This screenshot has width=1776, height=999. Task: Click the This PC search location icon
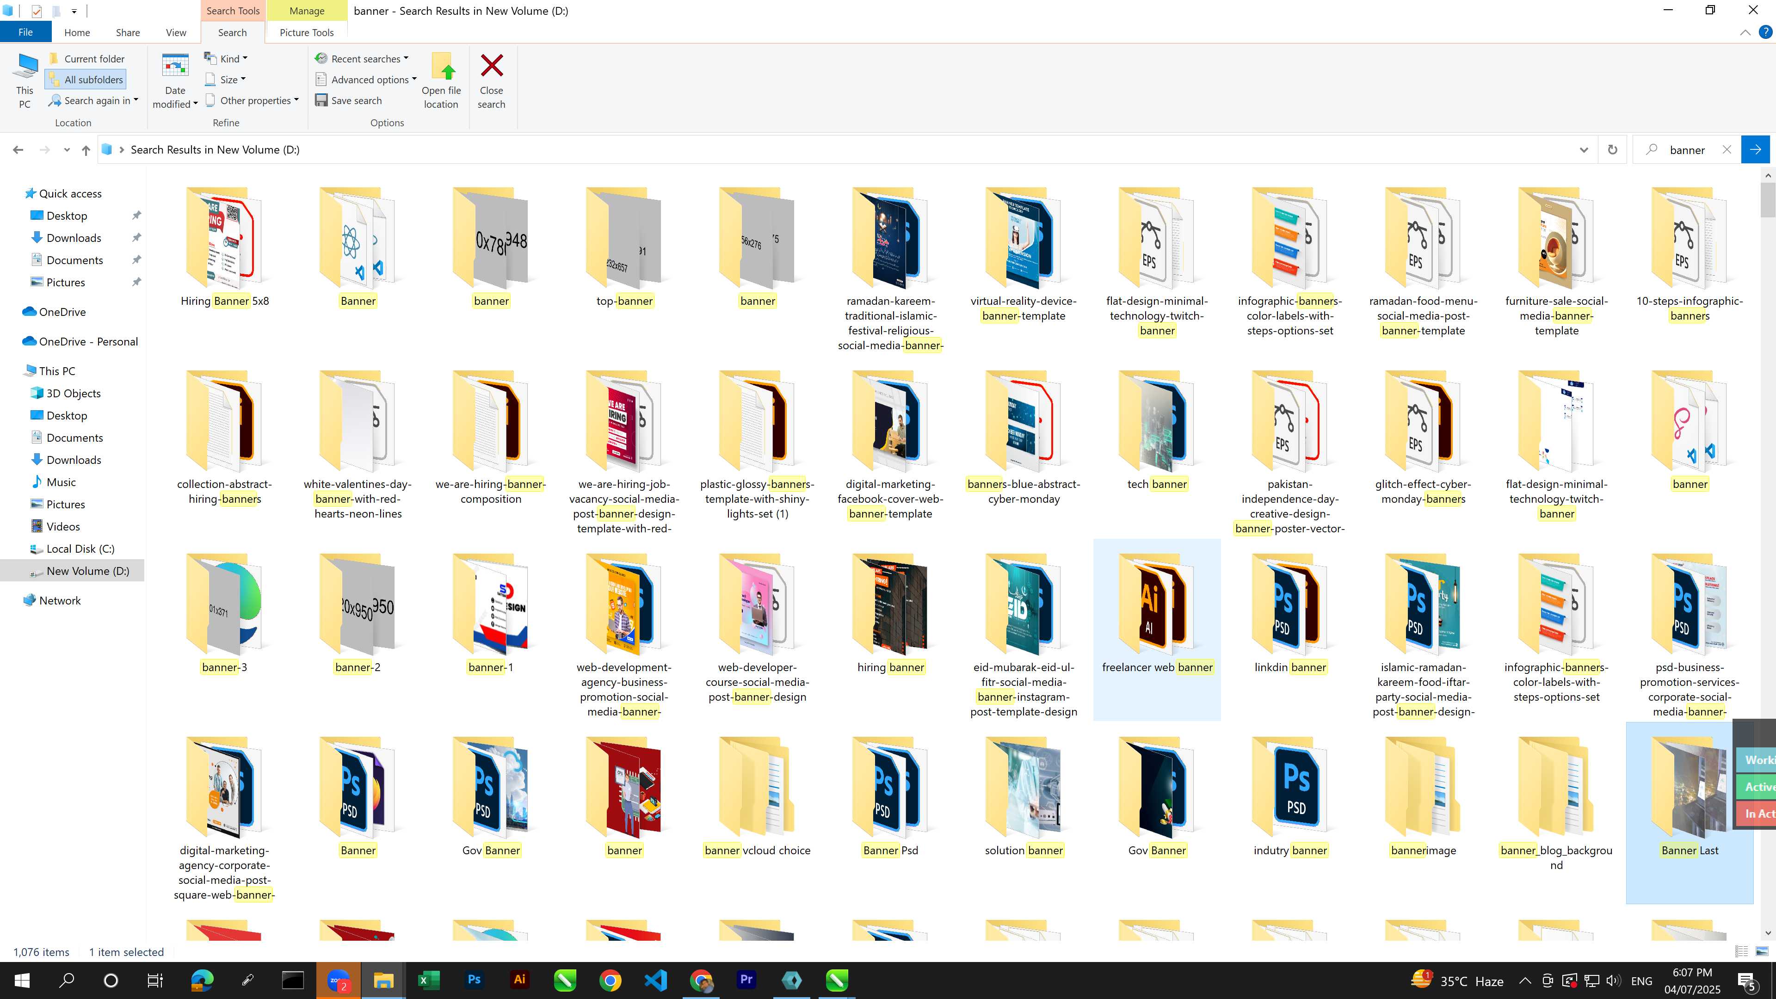point(25,80)
